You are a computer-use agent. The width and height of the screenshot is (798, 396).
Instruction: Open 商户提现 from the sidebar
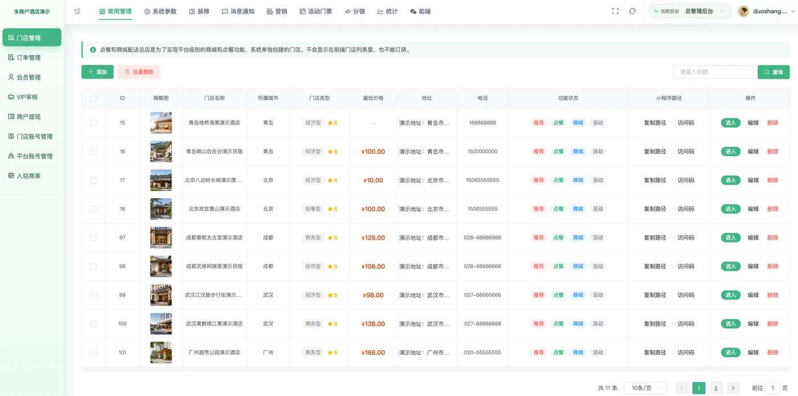pyautogui.click(x=32, y=117)
